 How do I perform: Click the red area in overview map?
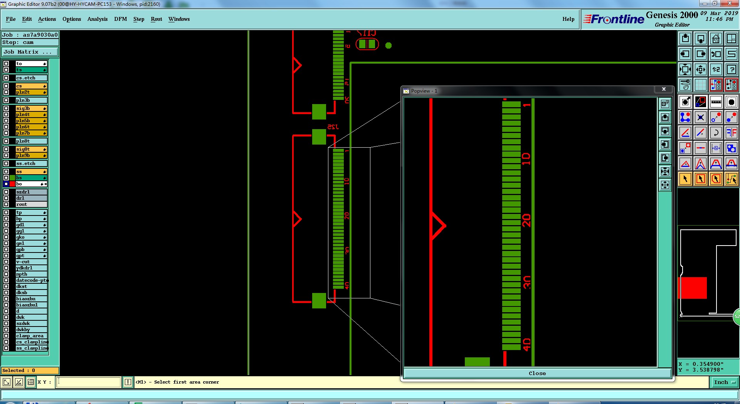click(x=692, y=288)
